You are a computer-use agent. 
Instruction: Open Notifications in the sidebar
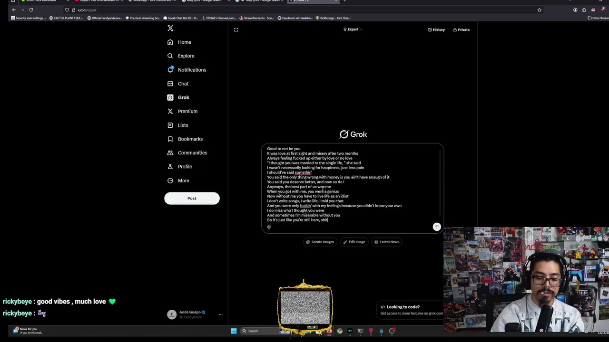(187, 70)
